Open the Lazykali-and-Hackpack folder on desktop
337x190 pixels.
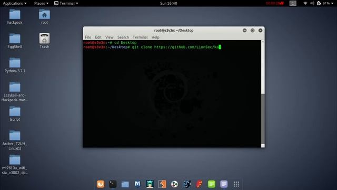click(x=15, y=92)
